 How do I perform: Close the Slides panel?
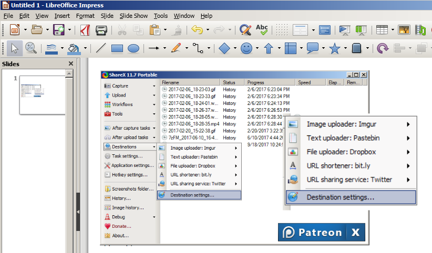pyautogui.click(x=71, y=64)
